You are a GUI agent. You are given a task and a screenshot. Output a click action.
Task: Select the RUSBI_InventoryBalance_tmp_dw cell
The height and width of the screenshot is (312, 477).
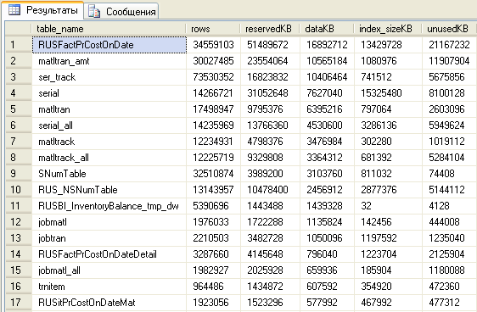(109, 206)
